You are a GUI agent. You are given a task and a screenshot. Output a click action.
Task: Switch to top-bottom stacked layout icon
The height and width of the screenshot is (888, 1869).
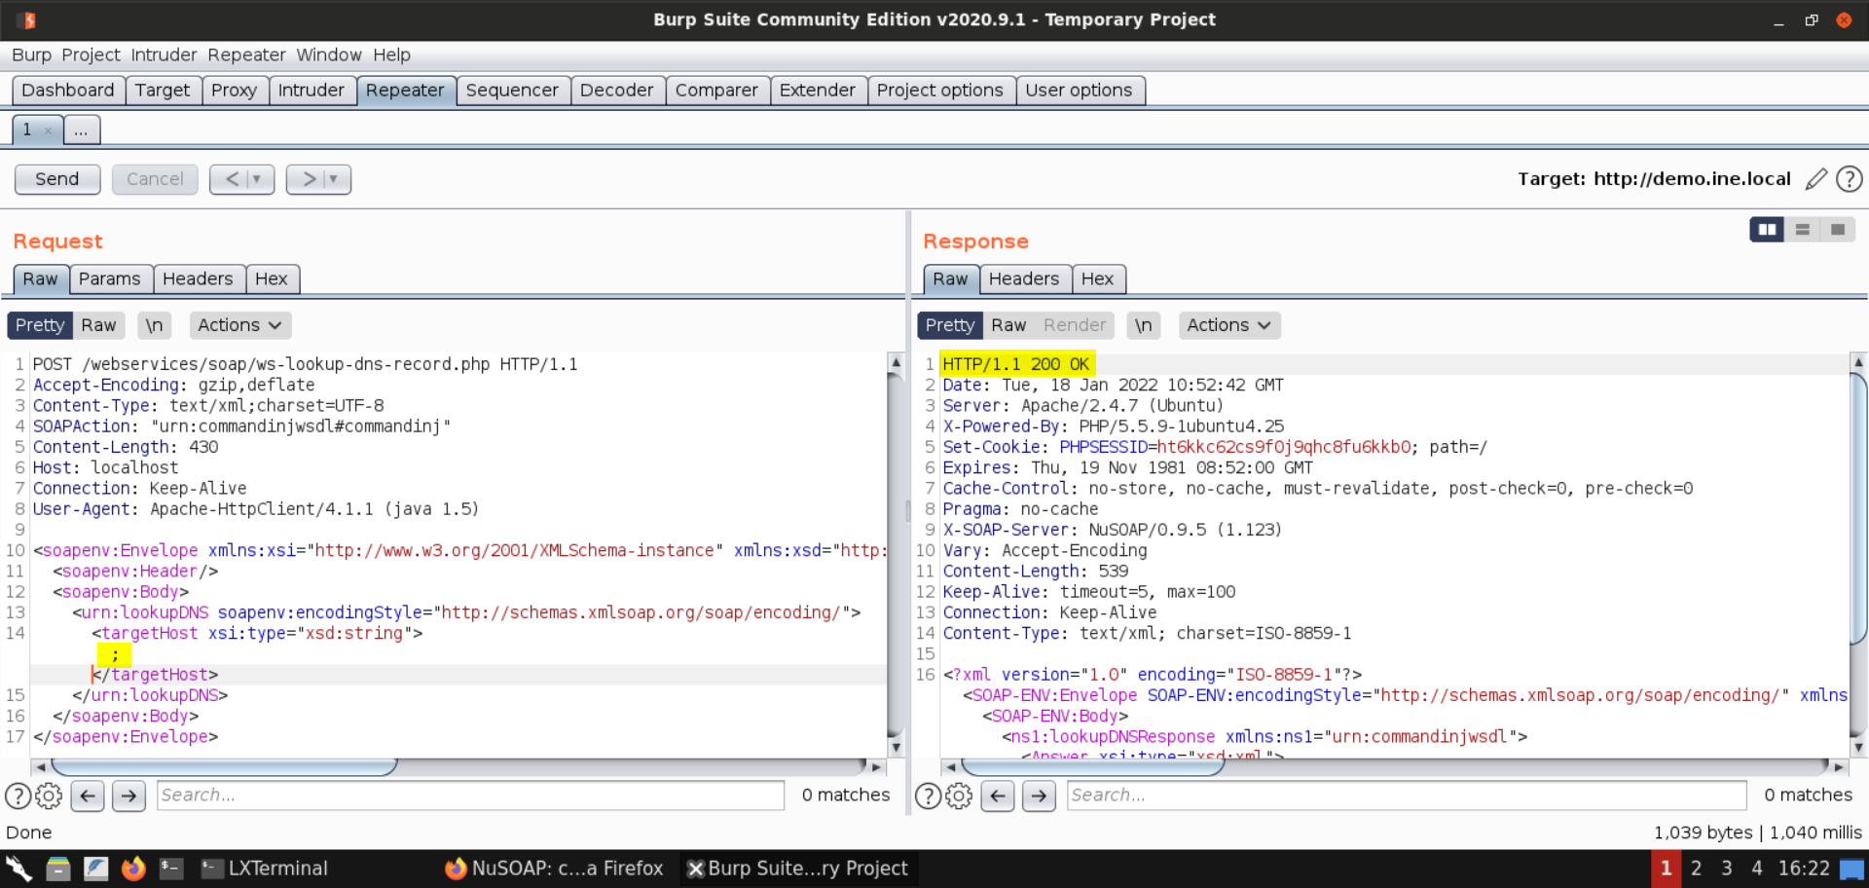[1802, 229]
